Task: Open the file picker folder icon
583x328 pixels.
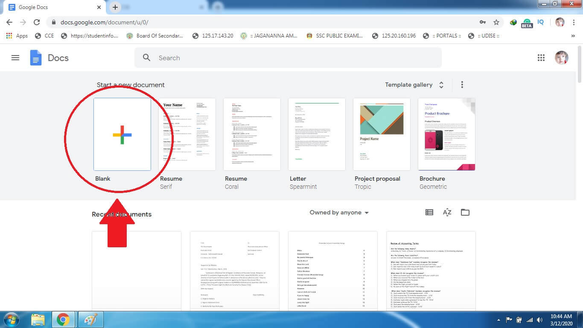Action: [465, 212]
